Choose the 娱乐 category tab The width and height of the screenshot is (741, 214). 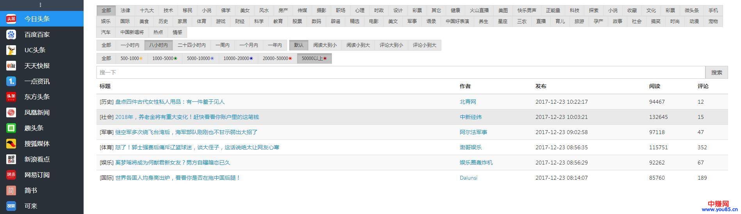106,21
